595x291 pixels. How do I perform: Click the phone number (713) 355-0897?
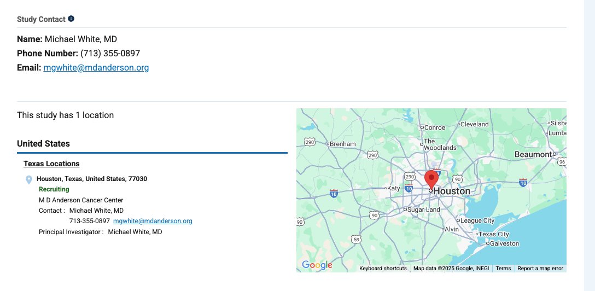coord(110,54)
